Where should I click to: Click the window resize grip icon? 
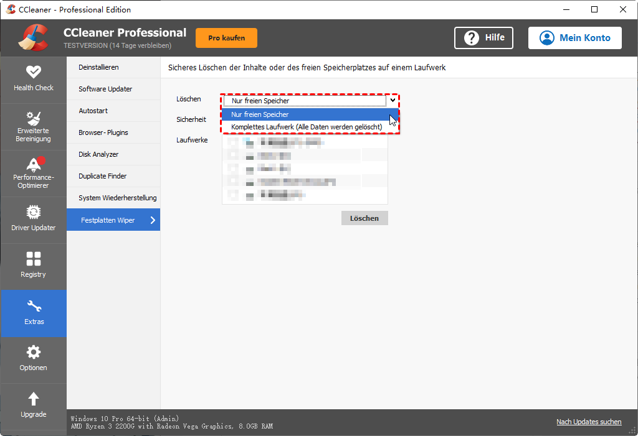pos(632,431)
